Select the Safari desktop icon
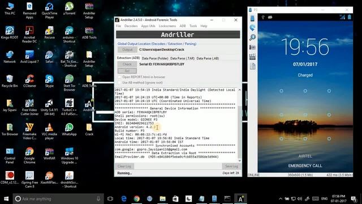The image size is (362, 204). (x=49, y=57)
